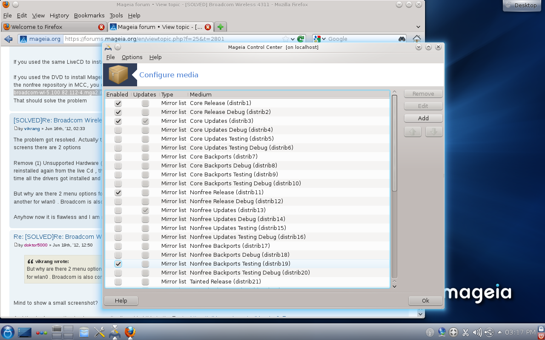
Task: Open the Klipper clipboard scissors icon
Action: coord(465,332)
